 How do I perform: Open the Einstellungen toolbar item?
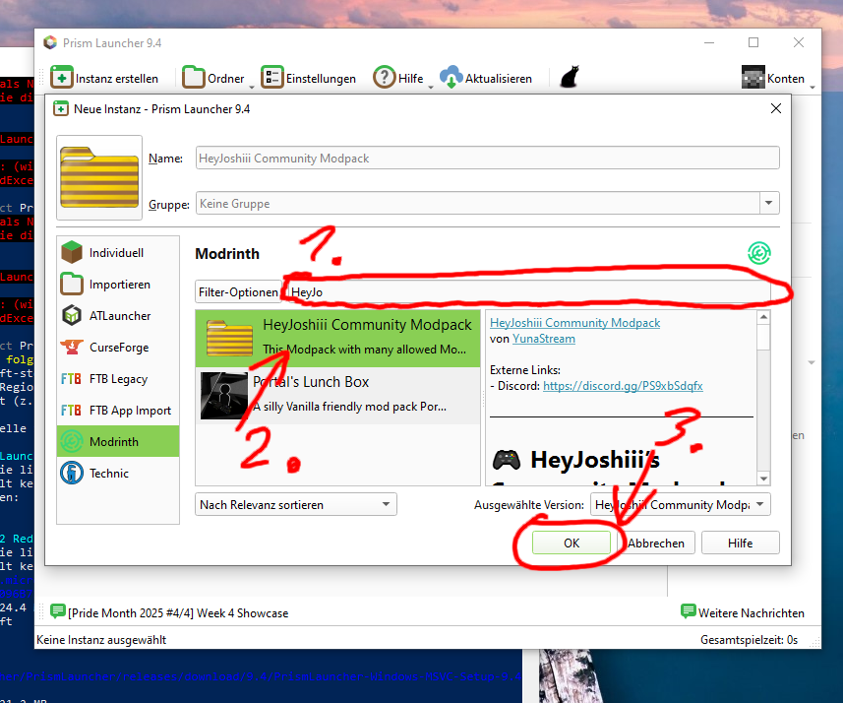pyautogui.click(x=310, y=77)
